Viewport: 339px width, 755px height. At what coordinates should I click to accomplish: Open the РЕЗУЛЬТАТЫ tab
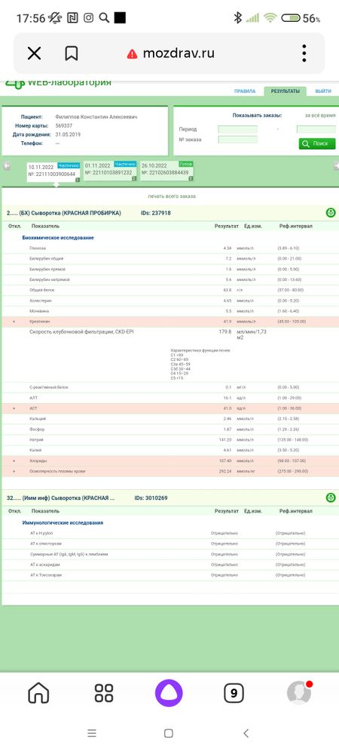(286, 91)
